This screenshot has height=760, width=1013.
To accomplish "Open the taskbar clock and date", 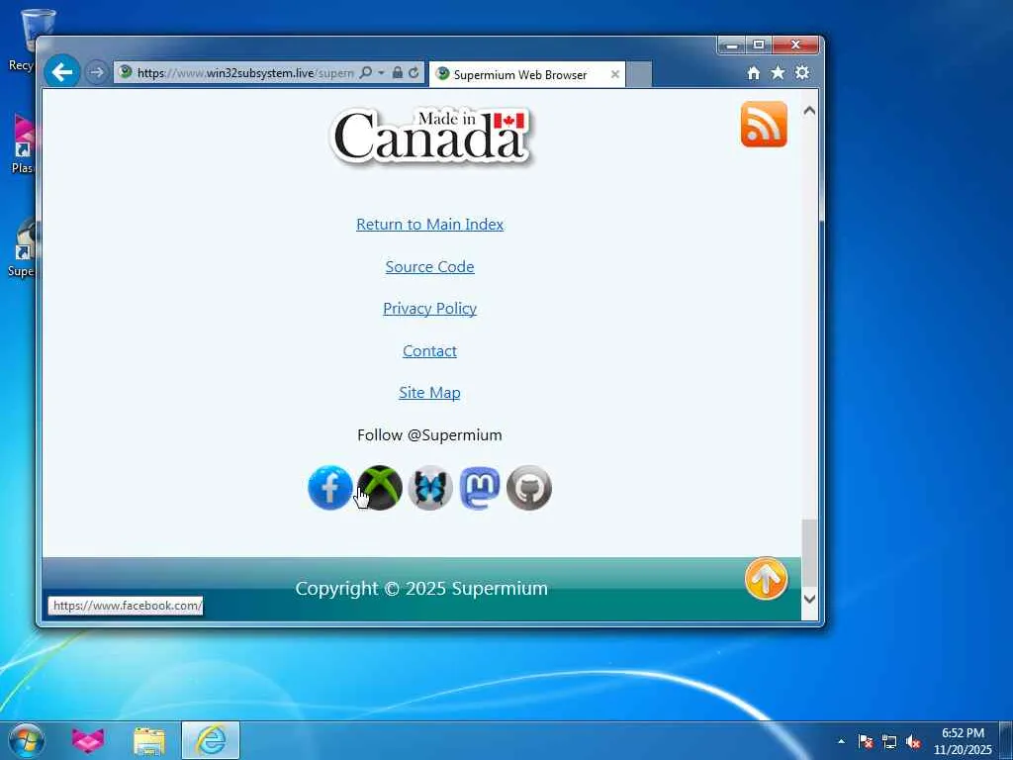I will (963, 741).
